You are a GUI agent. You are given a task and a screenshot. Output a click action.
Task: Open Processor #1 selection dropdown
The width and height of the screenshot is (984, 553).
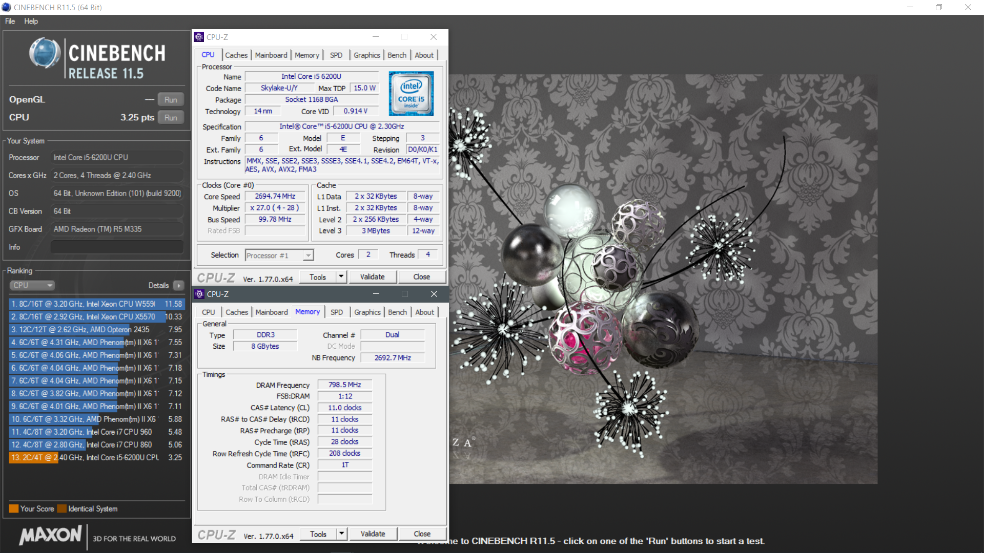click(x=279, y=255)
